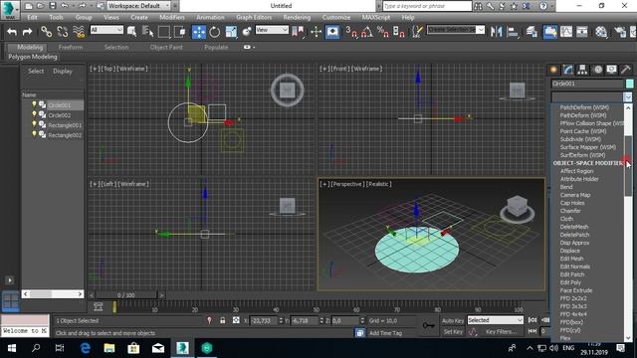The height and width of the screenshot is (358, 637).
Task: Open the Edit menu
Action: [x=32, y=18]
